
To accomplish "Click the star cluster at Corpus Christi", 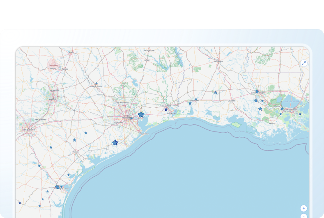I will [x=57, y=187].
